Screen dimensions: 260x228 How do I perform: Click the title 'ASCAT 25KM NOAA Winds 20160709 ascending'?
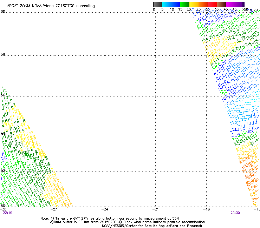click(51, 6)
